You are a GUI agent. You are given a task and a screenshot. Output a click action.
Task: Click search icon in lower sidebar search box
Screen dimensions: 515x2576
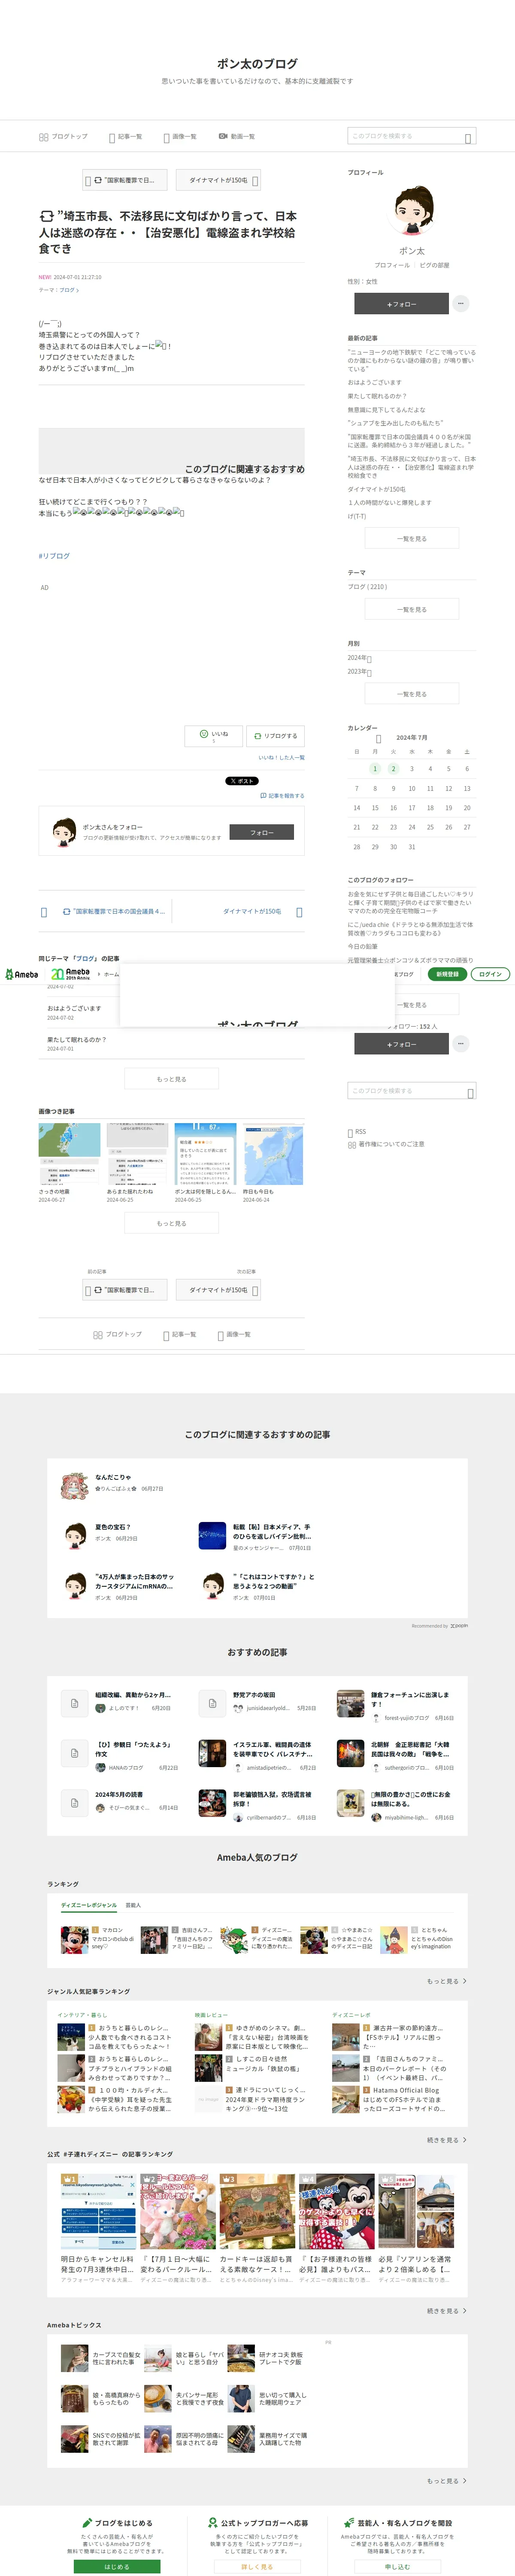470,1093
